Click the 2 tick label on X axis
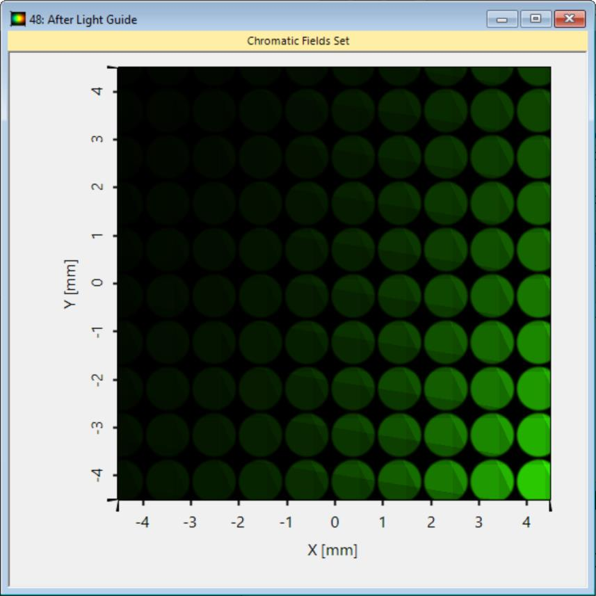 [430, 522]
